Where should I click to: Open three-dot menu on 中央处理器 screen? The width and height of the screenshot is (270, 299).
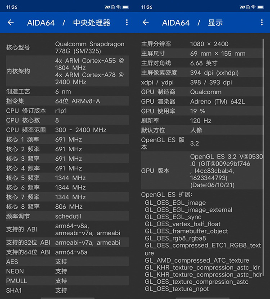click(x=127, y=22)
